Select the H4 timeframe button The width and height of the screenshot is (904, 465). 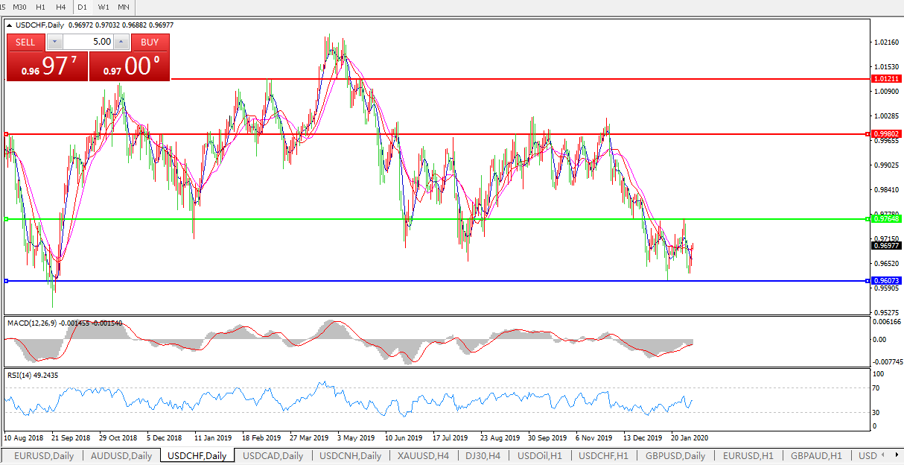click(x=61, y=7)
